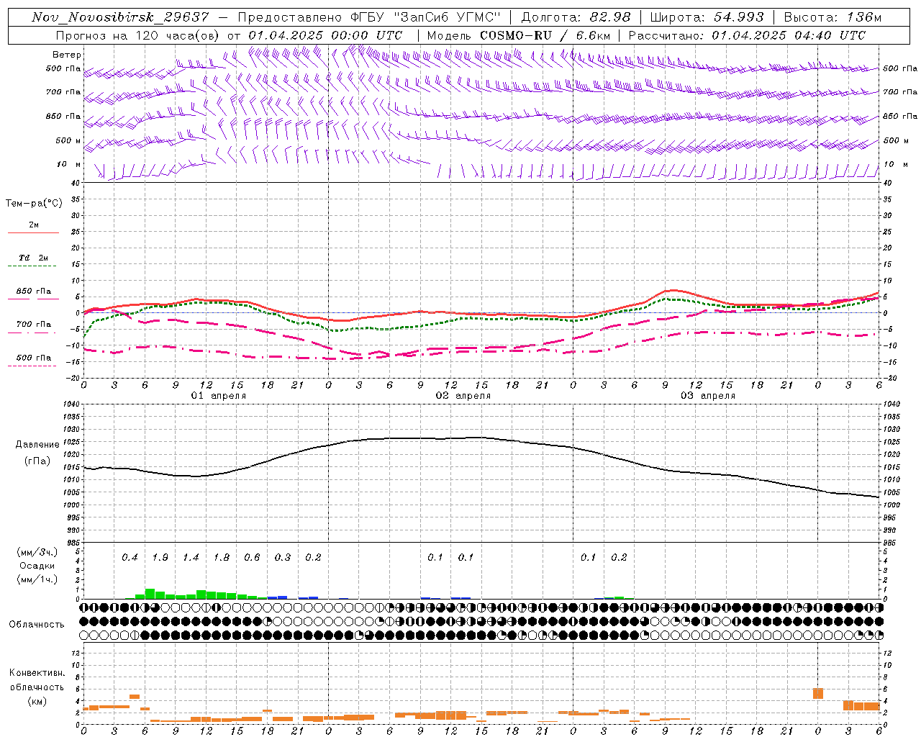Click the 3-hour precipitation value "0.4"
921x737 pixels.
(130, 557)
